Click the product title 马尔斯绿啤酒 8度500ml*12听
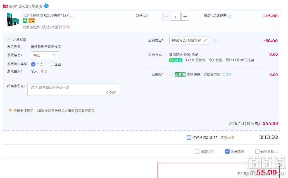This screenshot has width=288, height=178. (x=48, y=15)
